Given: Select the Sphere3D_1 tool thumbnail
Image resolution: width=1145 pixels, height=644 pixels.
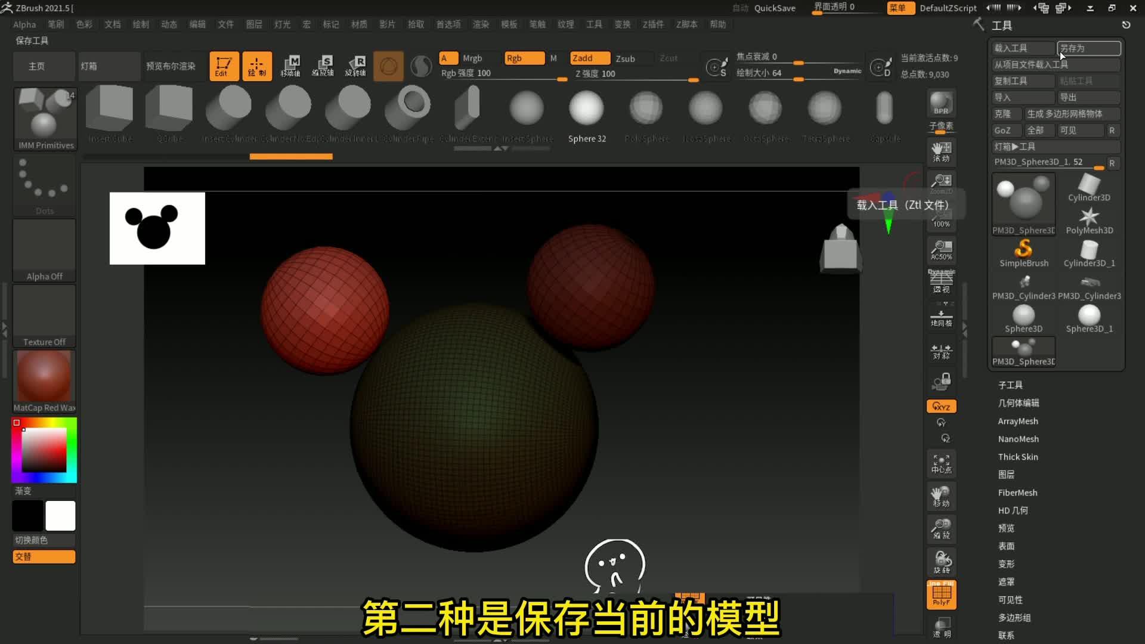Looking at the screenshot, I should coord(1089,316).
